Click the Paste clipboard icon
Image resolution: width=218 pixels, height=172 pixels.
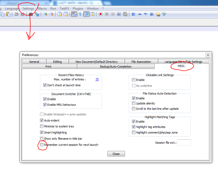click(x=8, y=14)
